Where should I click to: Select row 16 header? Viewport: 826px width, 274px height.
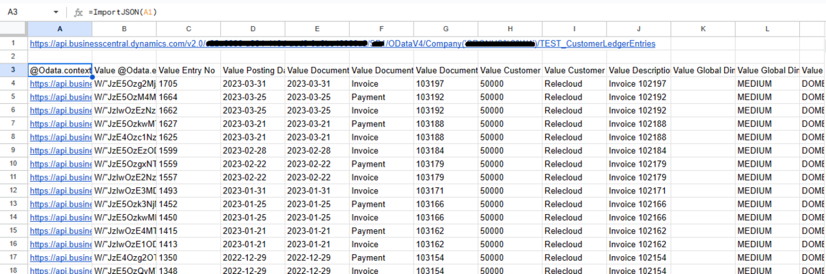[x=14, y=244]
